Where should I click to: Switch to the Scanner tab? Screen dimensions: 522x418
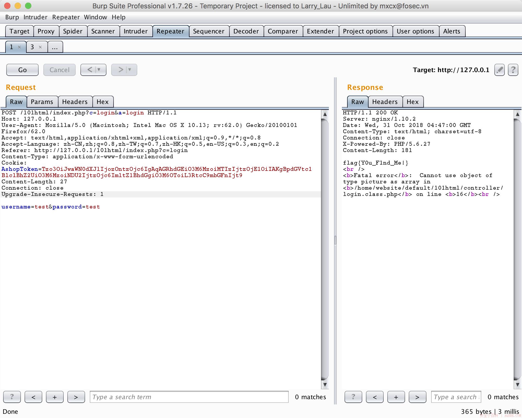click(x=103, y=31)
